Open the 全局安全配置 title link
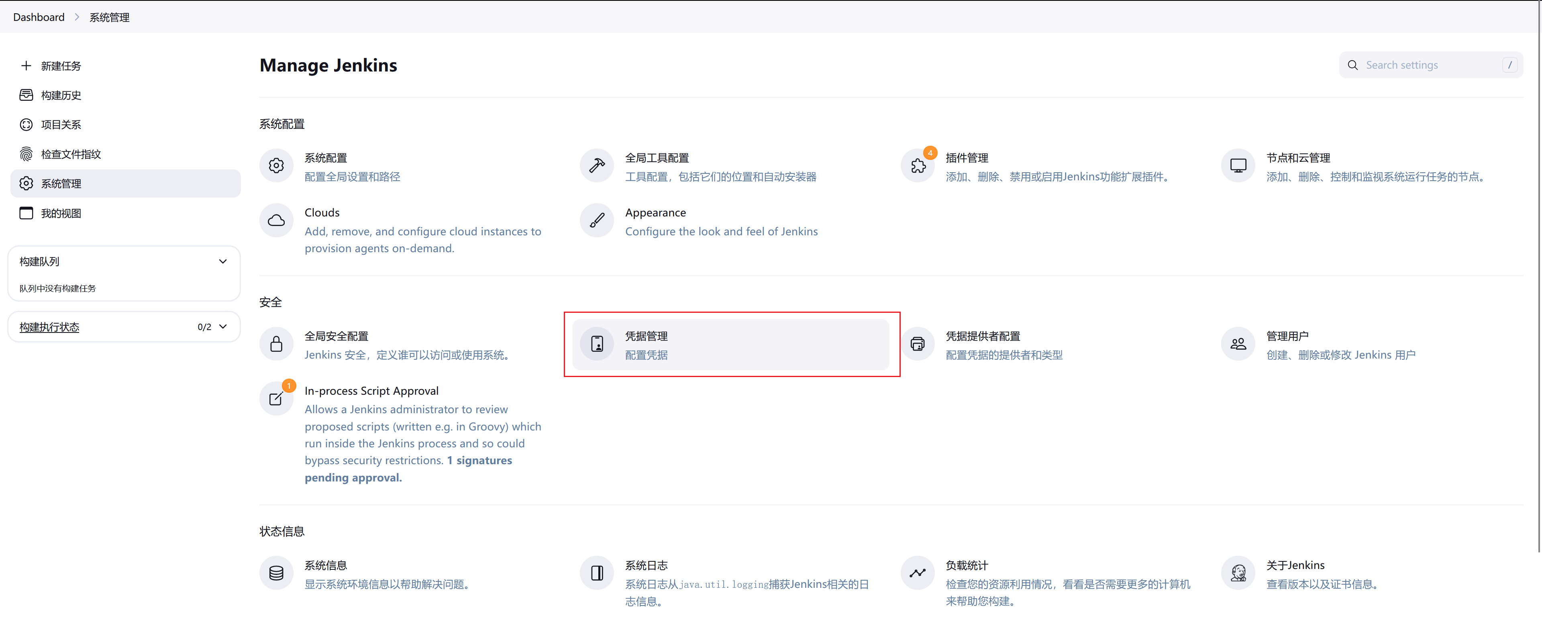This screenshot has height=628, width=1542. (336, 336)
